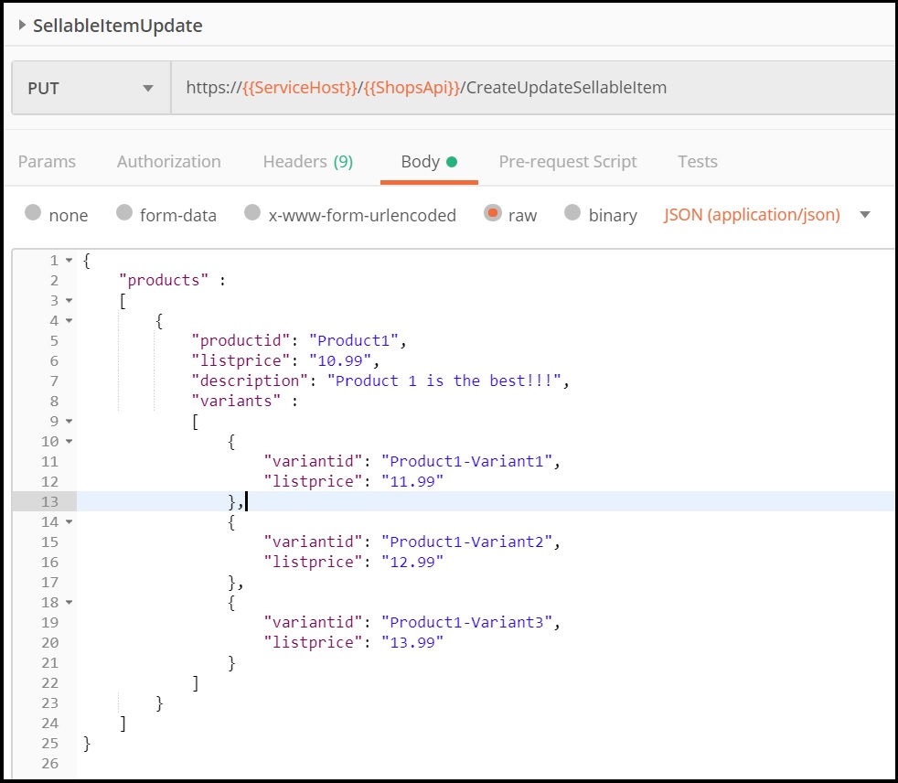Image resolution: width=898 pixels, height=783 pixels.
Task: Click the request URL field
Action: point(532,88)
